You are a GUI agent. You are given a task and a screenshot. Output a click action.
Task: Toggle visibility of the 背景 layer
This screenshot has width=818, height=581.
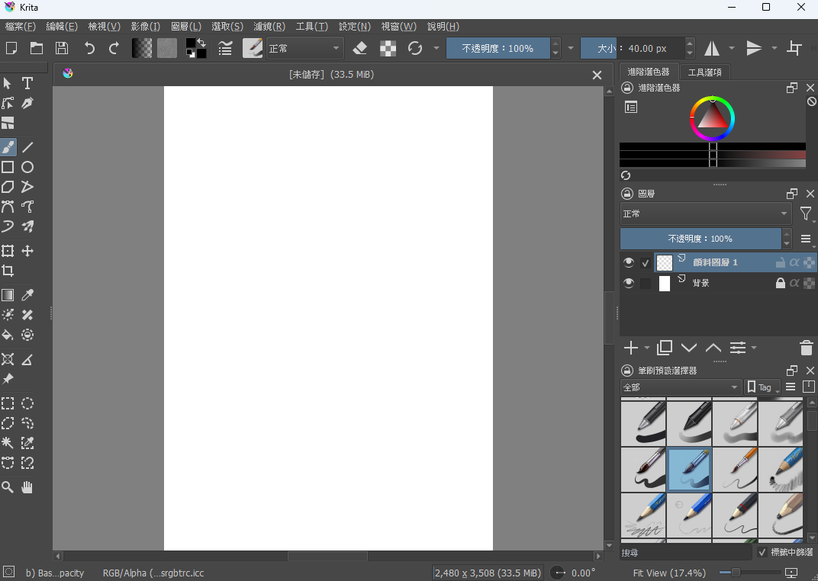tap(629, 283)
